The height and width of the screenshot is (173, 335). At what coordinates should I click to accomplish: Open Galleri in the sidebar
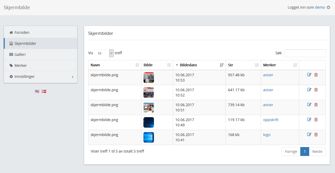[x=20, y=55]
